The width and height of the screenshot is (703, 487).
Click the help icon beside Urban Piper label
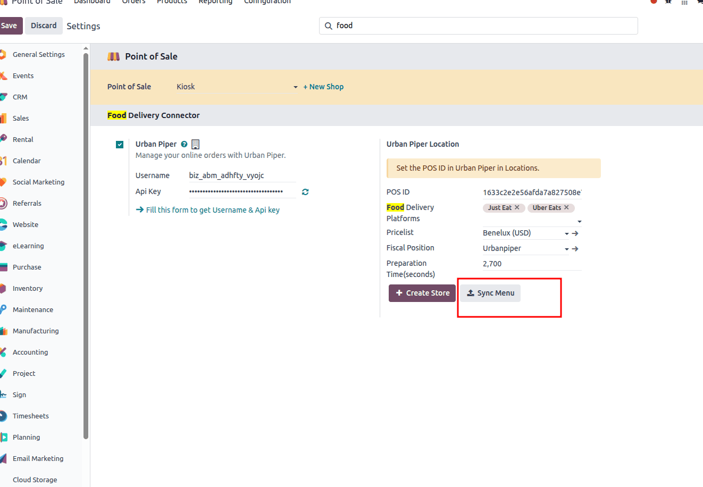183,144
